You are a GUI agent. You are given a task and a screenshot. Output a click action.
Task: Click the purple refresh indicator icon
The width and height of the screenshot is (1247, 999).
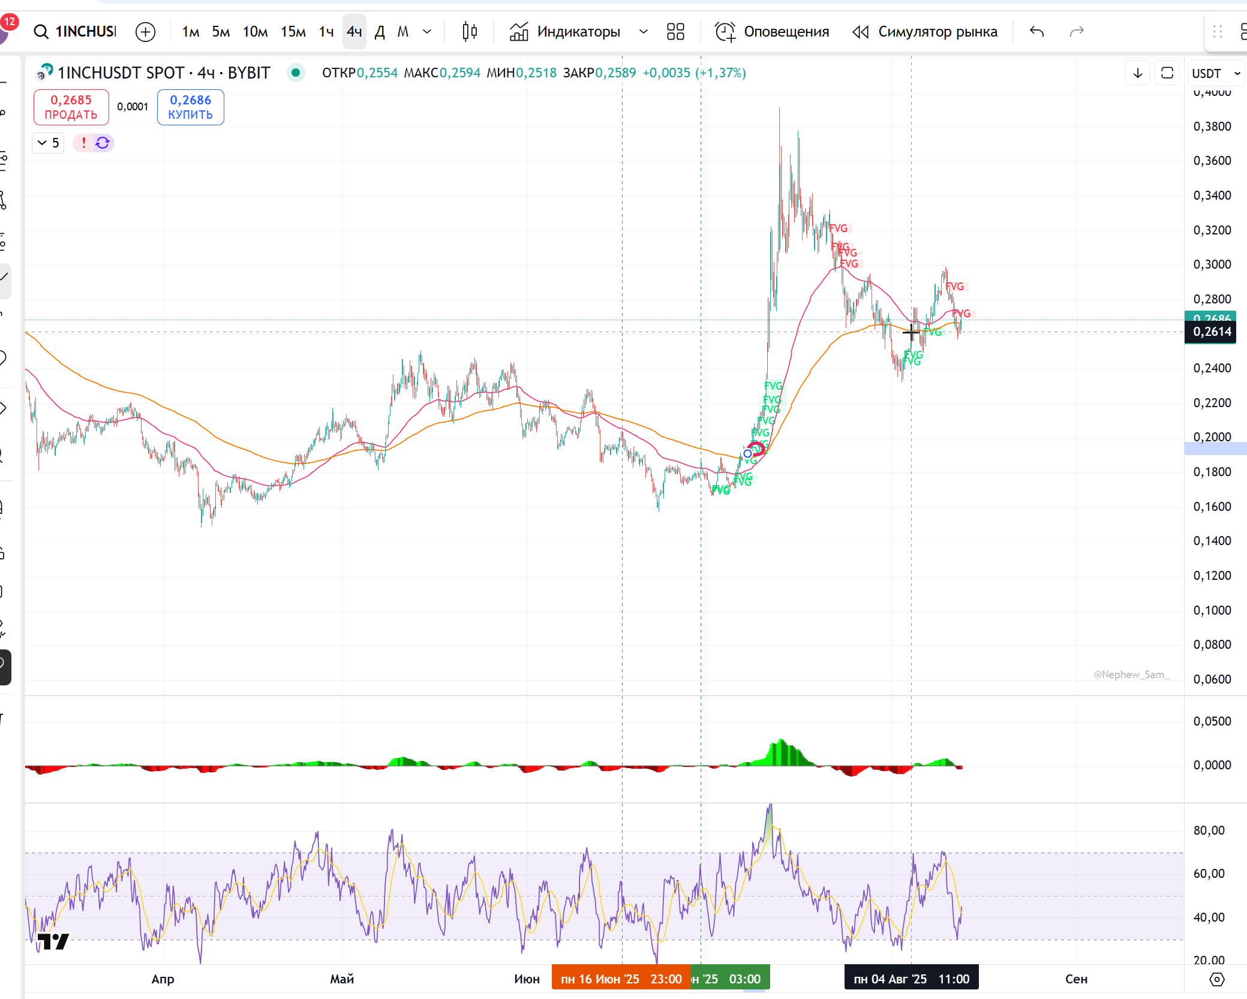click(103, 143)
